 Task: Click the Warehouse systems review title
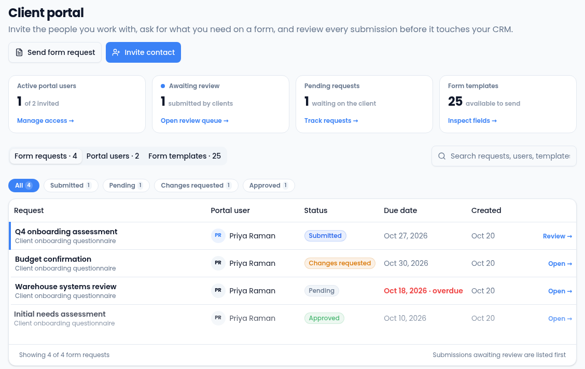[x=66, y=287]
